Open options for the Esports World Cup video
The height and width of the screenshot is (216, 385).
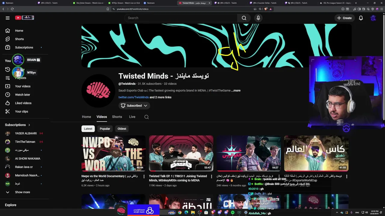pyautogui.click(x=346, y=177)
